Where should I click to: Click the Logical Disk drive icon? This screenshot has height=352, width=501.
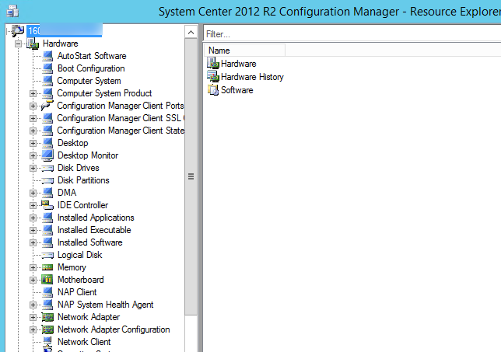[x=47, y=256]
